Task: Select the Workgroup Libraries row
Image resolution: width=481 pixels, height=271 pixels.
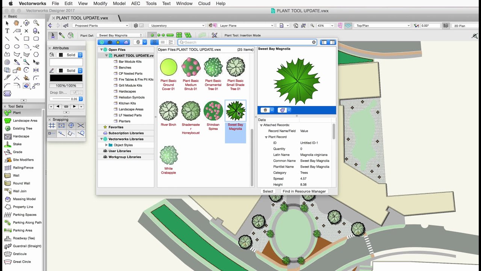Action: (126, 157)
